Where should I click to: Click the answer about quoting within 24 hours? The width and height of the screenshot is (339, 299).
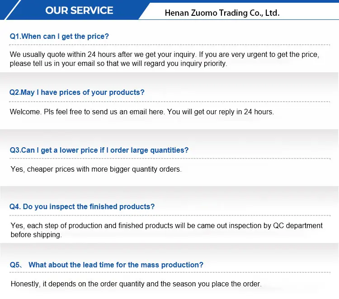point(165,54)
